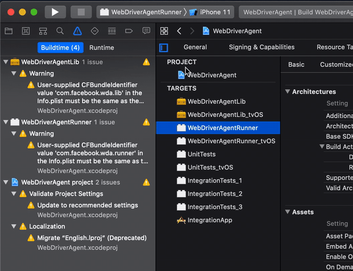The height and width of the screenshot is (271, 353).
Task: Open the Breakpoint navigator icon
Action: pos(129,31)
